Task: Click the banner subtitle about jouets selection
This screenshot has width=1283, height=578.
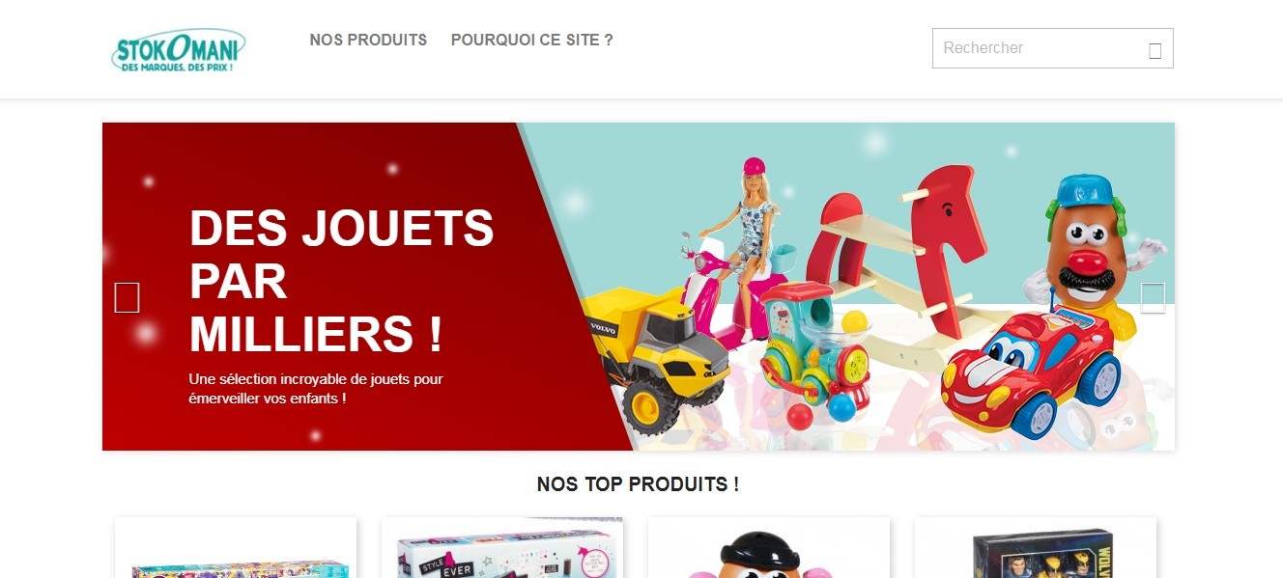Action: (x=316, y=389)
